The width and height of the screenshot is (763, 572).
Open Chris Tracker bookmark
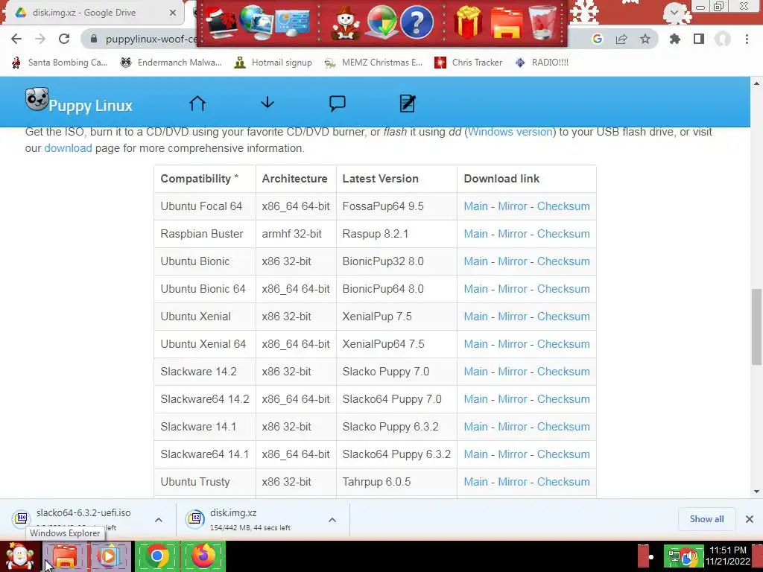(468, 63)
